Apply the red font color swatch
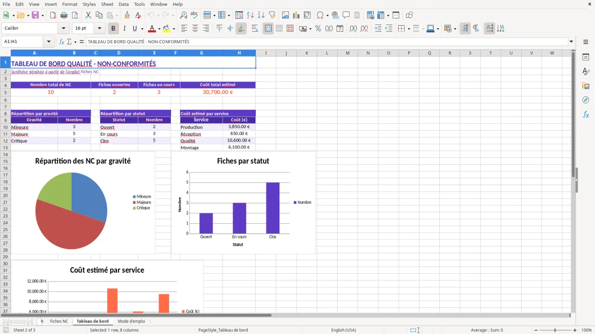Viewport: 595px width, 334px height. (152, 29)
